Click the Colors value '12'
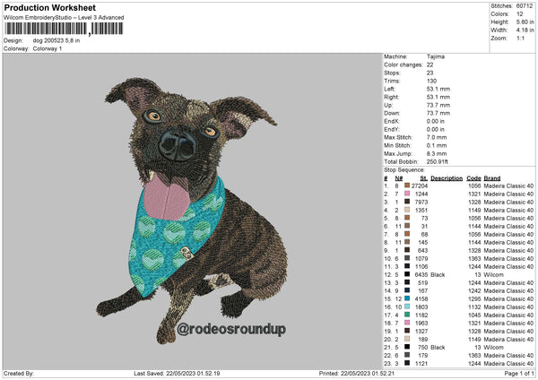The height and width of the screenshot is (380, 538). click(x=519, y=14)
